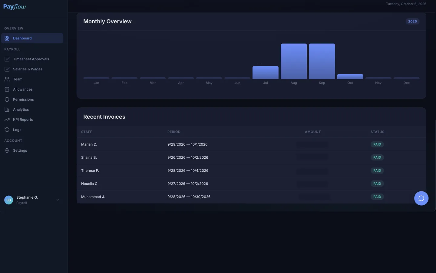The image size is (436, 273).
Task: Select the August bar in chart
Action: [x=294, y=61]
